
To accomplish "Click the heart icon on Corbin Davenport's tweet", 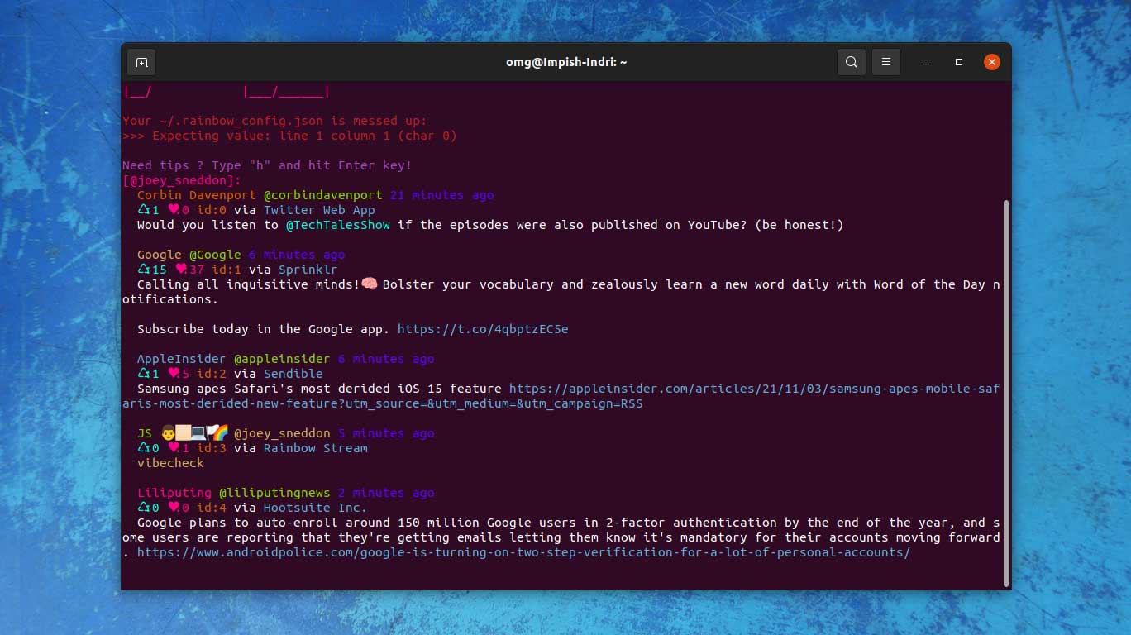I will [174, 210].
